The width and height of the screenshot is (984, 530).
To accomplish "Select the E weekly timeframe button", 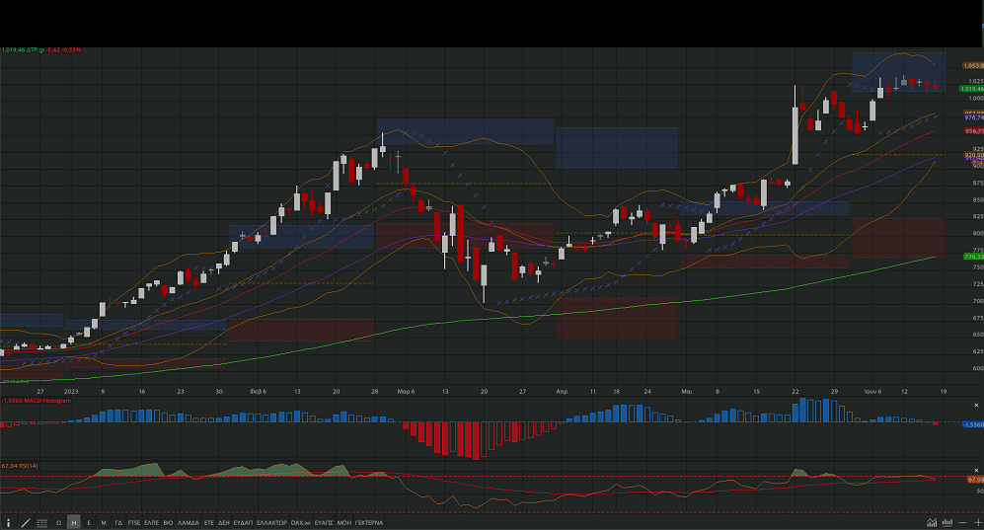I will (89, 522).
